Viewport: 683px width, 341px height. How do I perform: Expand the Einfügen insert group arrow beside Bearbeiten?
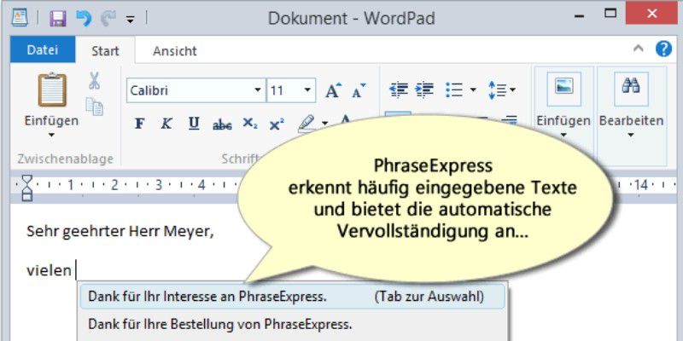tap(563, 135)
